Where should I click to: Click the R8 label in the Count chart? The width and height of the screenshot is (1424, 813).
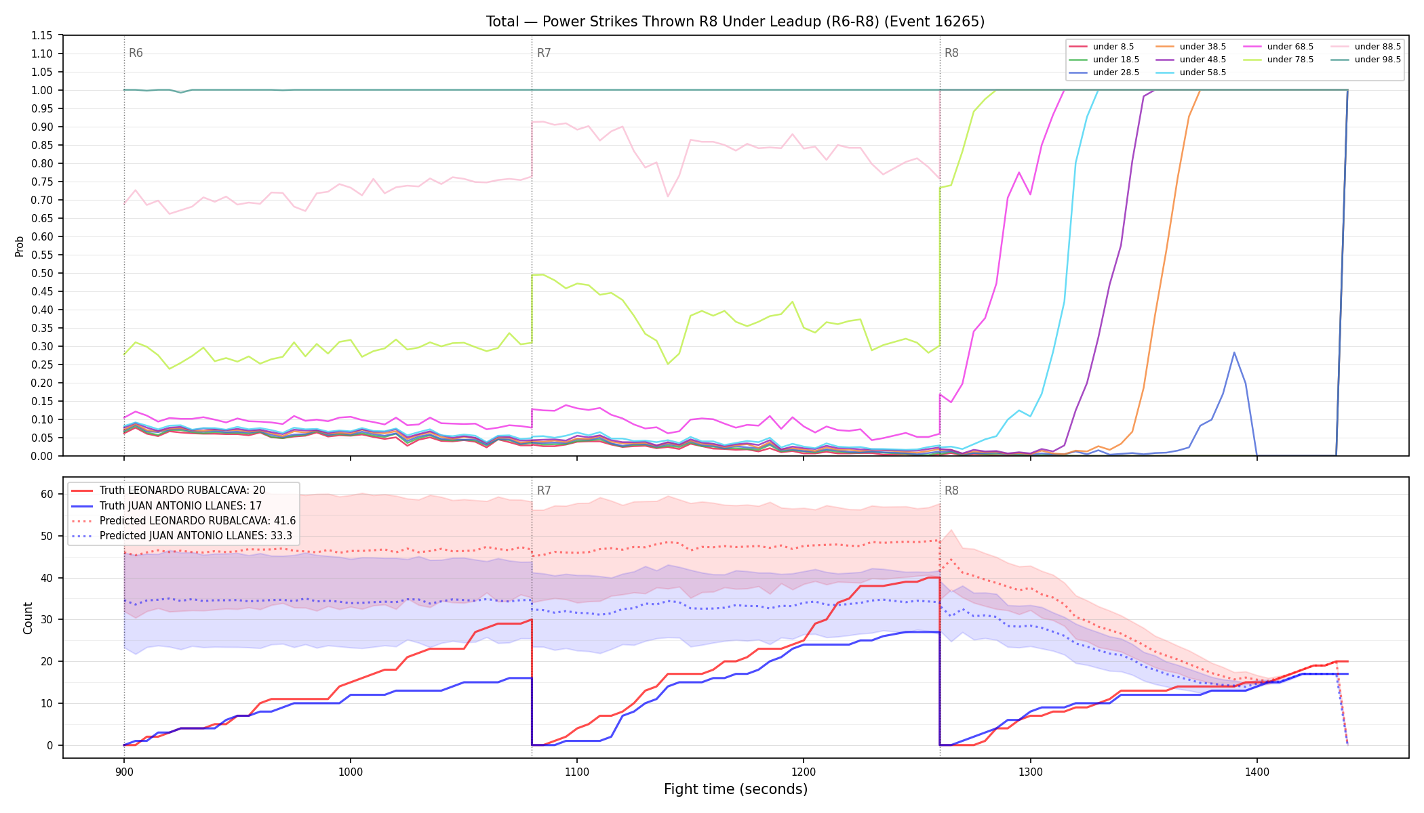click(x=951, y=491)
